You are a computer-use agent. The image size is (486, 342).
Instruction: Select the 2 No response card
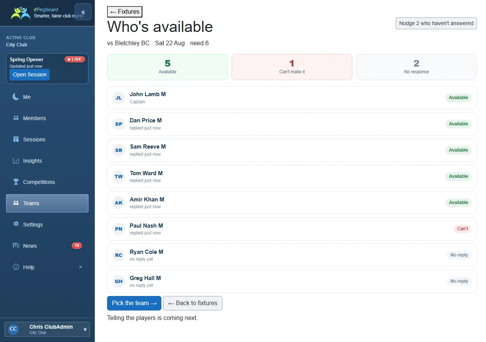point(417,67)
